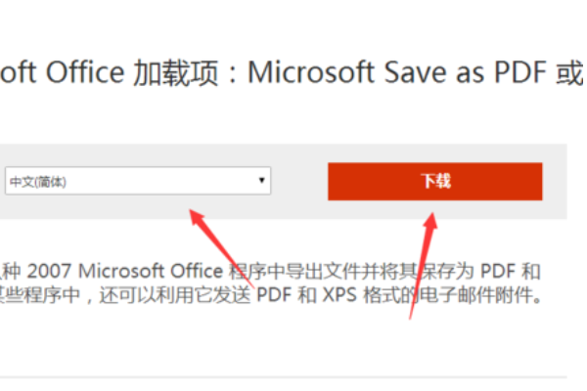Click "还可以利用它发送" in second description line
Screen dimensions: 587x391
[183, 294]
